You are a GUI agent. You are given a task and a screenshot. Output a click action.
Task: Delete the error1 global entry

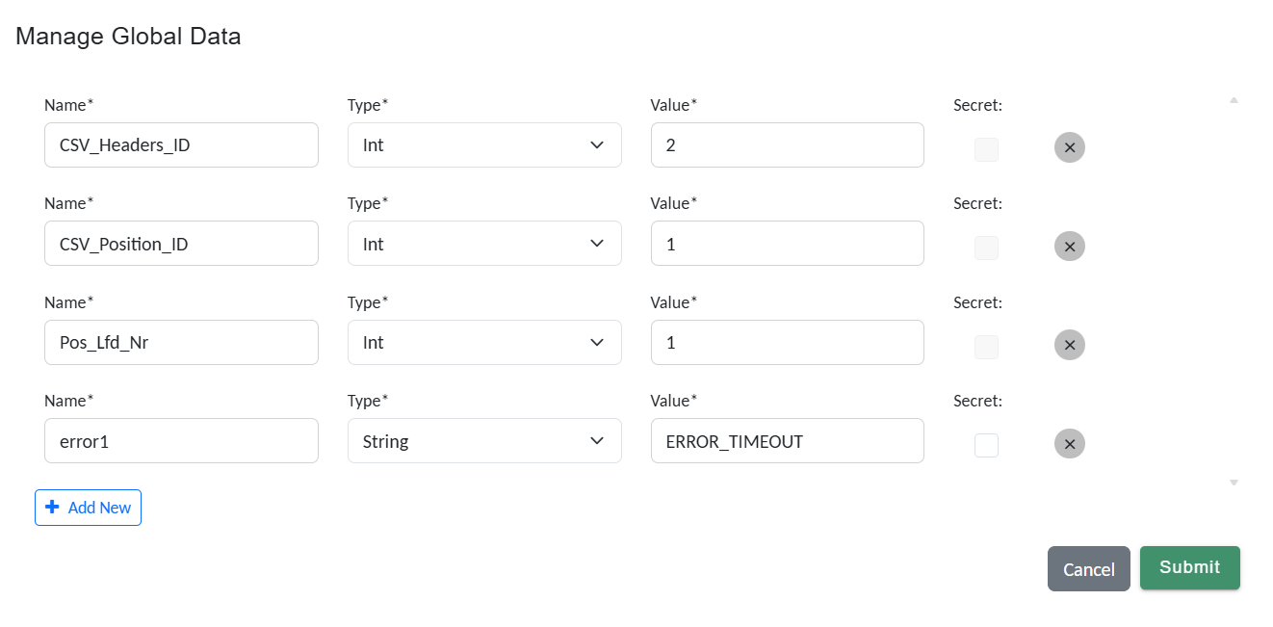click(x=1069, y=444)
